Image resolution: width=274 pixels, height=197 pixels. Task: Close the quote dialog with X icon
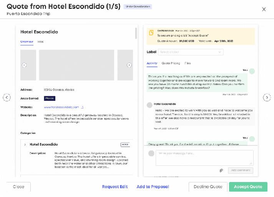tap(264, 9)
